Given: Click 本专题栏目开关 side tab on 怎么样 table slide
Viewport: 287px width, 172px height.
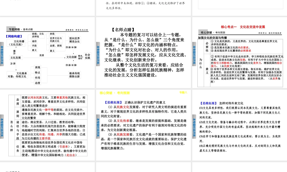Looking at the screenshot, I should point(2,126).
